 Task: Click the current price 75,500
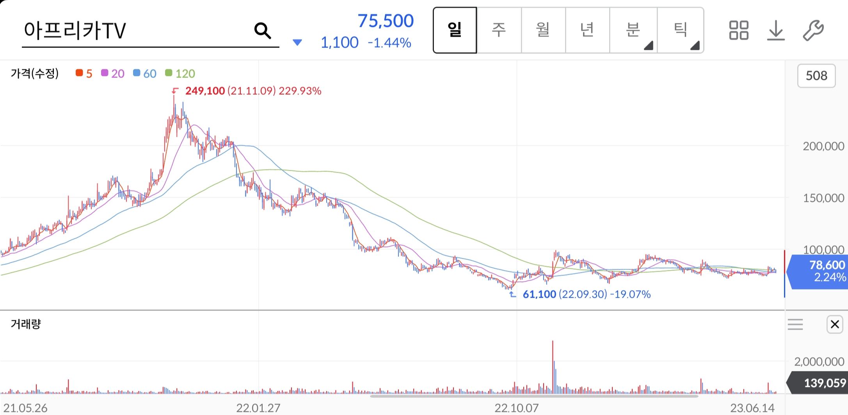coord(386,21)
